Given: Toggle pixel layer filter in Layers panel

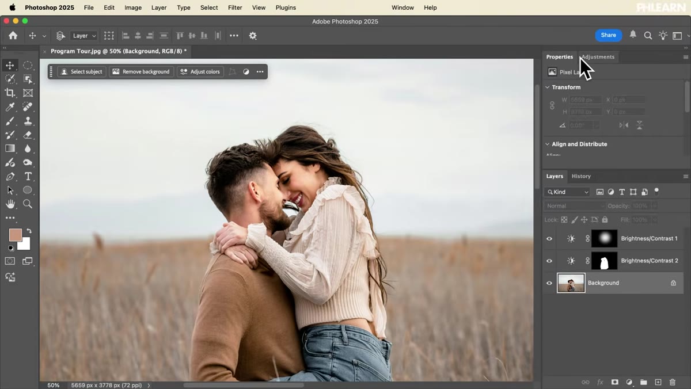Looking at the screenshot, I should point(599,192).
